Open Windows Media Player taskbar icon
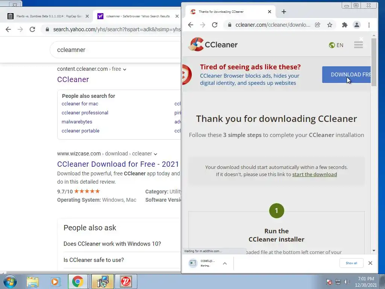 tap(55, 281)
